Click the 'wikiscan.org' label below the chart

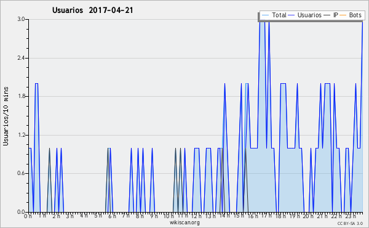pyautogui.click(x=184, y=222)
